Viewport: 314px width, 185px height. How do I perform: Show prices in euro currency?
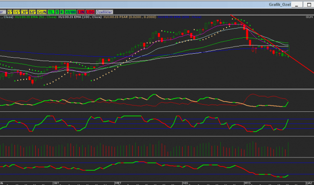click(62, 12)
